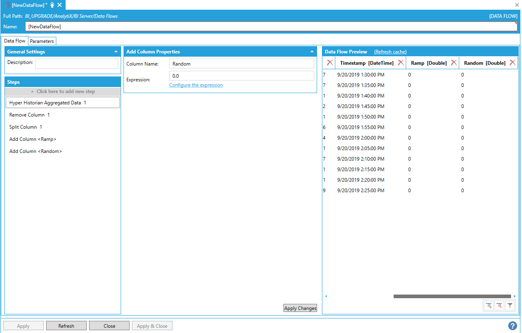The image size is (522, 333).
Task: Select the Data Flow tab
Action: [15, 41]
